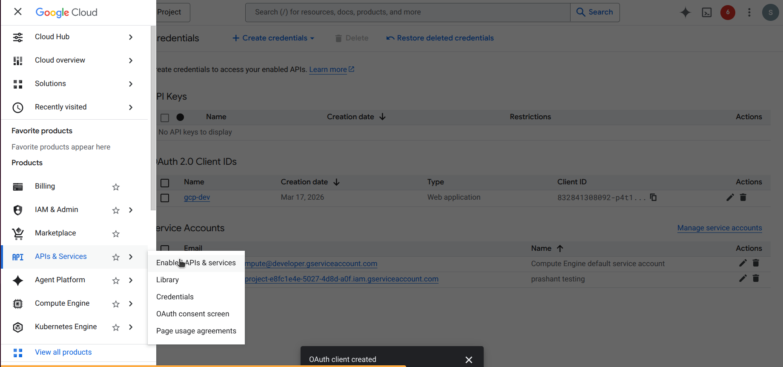Click the Billing card icon
783x367 pixels.
(x=18, y=186)
